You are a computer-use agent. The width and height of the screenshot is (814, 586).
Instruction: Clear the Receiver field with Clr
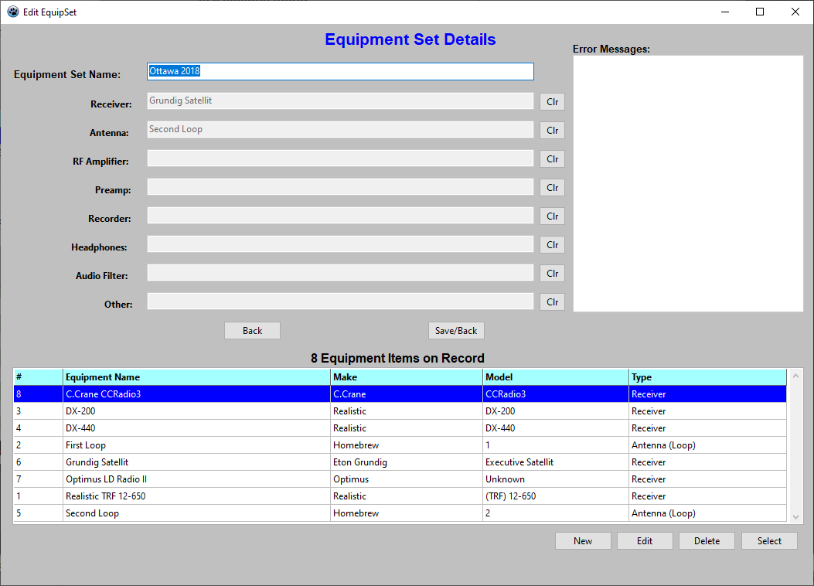tap(552, 102)
